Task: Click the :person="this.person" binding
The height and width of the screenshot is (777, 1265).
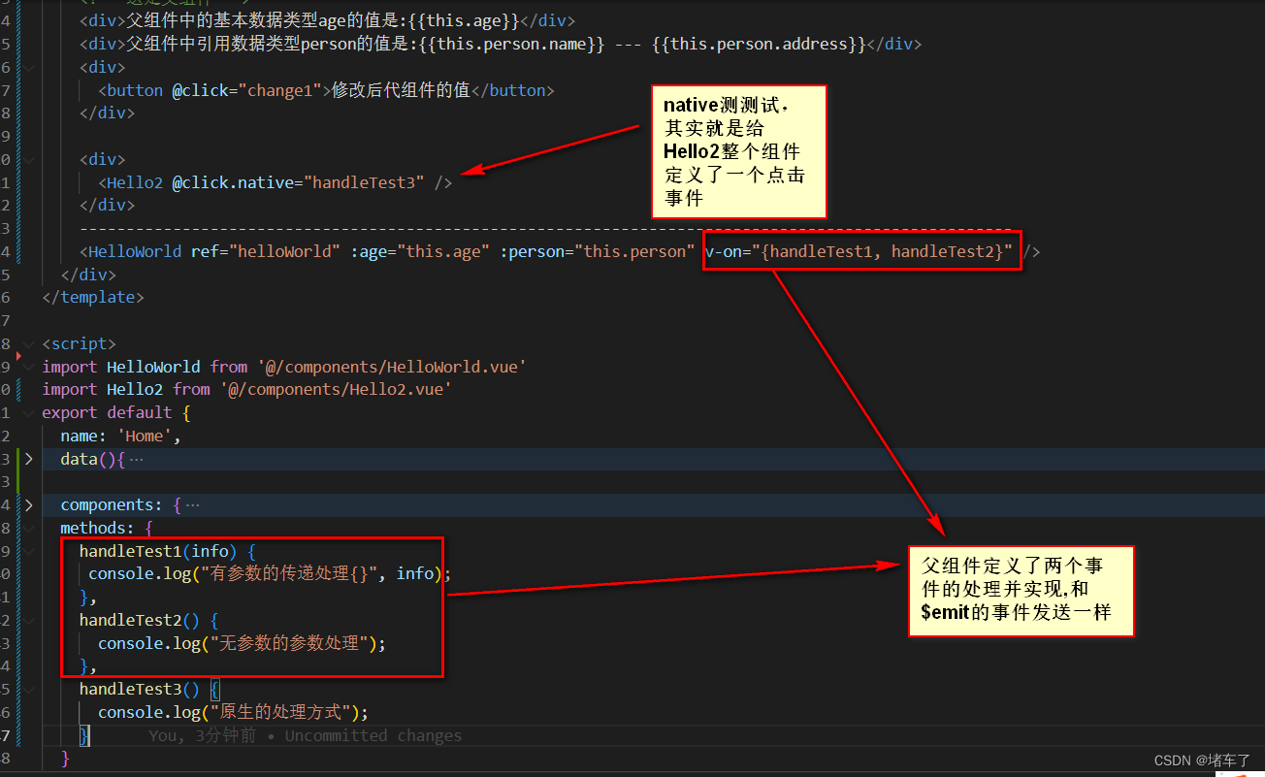Action: click(x=598, y=252)
